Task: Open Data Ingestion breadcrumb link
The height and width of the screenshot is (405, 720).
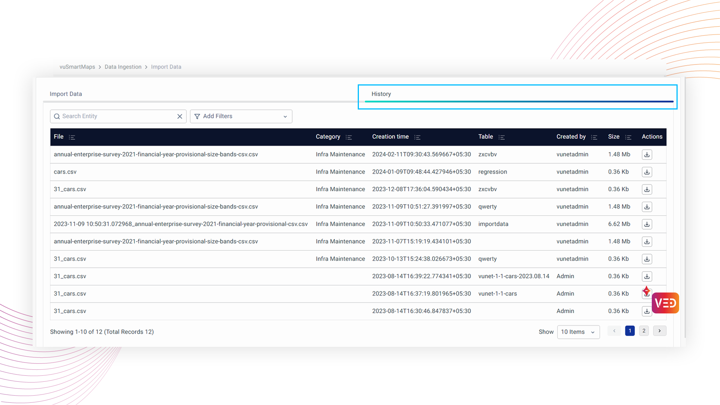Action: 123,67
